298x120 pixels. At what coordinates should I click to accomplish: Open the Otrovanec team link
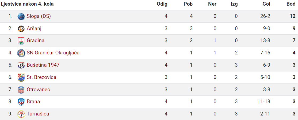[x=39, y=90]
